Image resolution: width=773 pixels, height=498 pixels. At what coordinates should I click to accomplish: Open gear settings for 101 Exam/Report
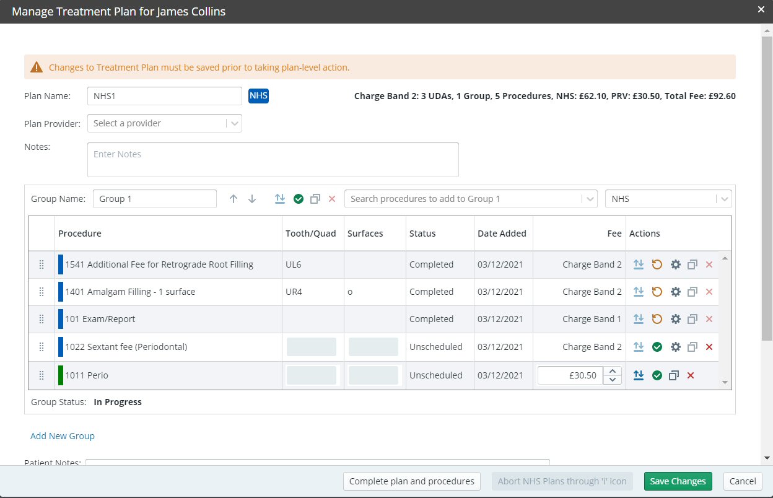click(x=676, y=319)
